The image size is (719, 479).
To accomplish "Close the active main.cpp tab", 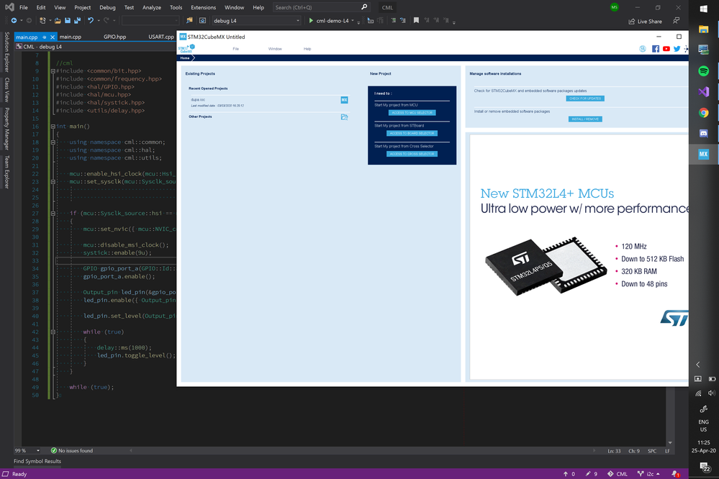I will click(53, 37).
